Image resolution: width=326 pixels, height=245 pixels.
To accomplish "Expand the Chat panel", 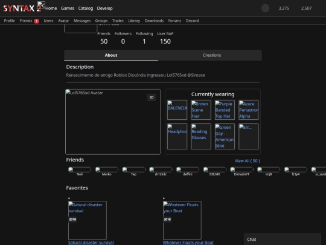I will coord(283,240).
